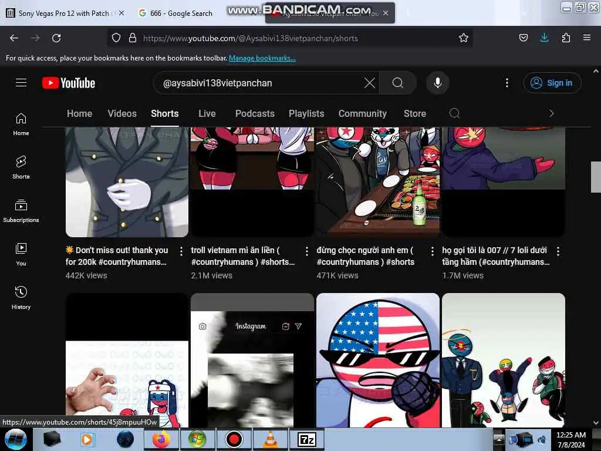
Task: Open Home in the left sidebar
Action: point(21,124)
